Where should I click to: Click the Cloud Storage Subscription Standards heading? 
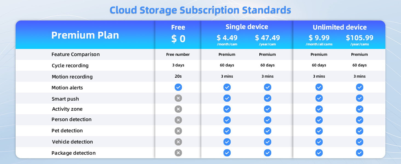200,10
